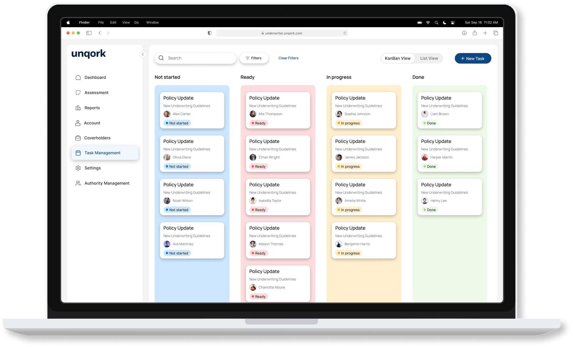Click the browser downloads icon
Screen dimensions: 573x347
[x=464, y=33]
